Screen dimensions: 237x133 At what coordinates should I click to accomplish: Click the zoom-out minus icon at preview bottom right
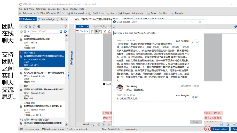(234, 124)
